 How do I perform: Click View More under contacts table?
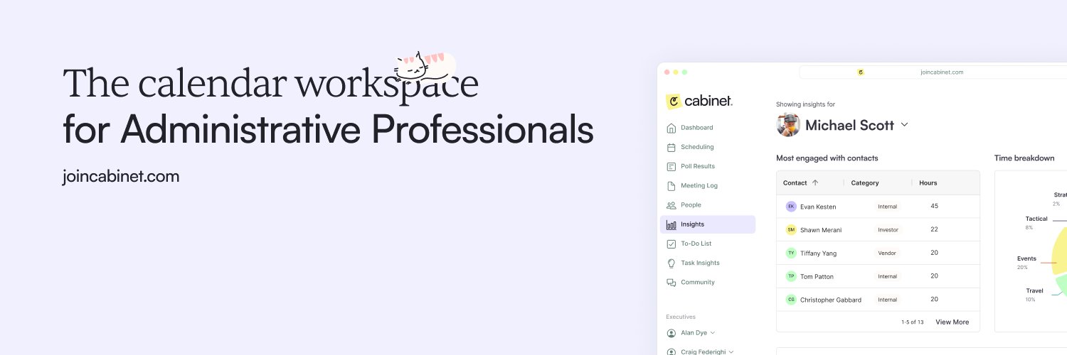952,322
